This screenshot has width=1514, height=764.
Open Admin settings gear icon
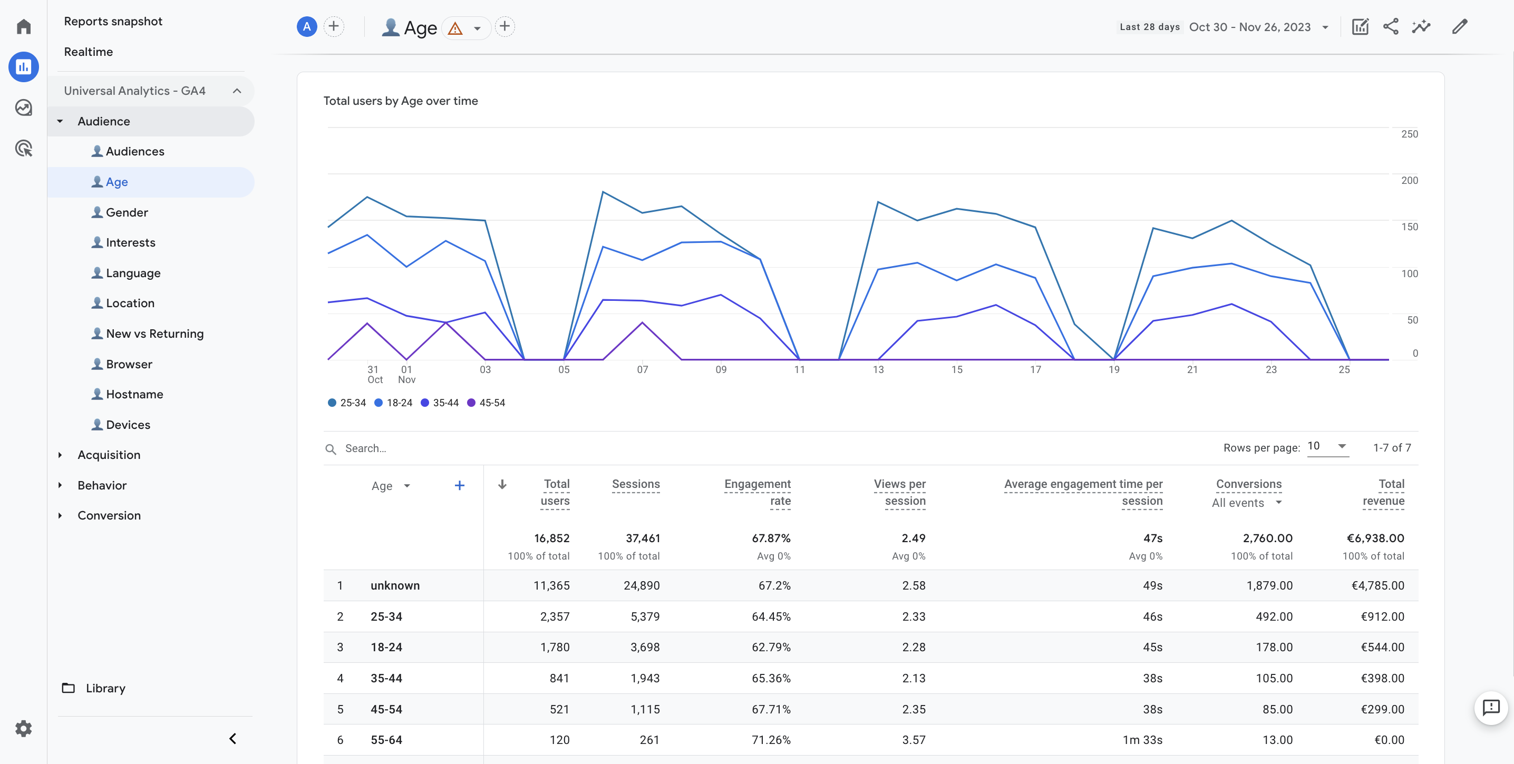[24, 729]
